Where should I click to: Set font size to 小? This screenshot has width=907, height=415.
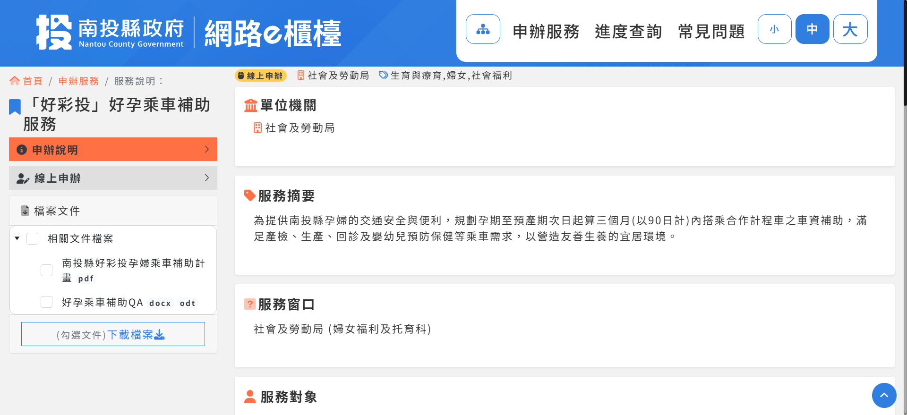774,29
